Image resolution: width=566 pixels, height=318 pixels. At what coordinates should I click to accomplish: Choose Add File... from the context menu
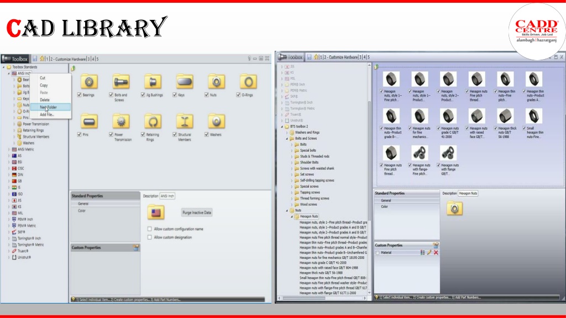coord(47,115)
